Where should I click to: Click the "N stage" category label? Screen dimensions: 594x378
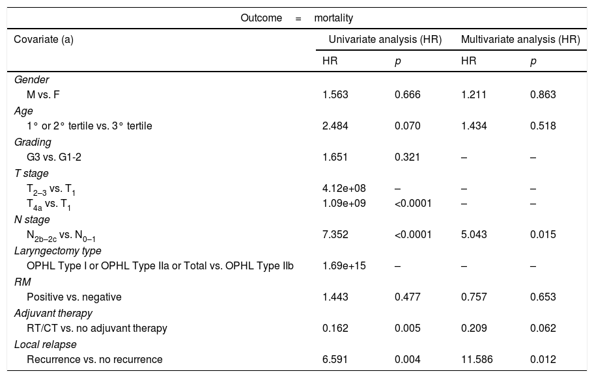(31, 219)
